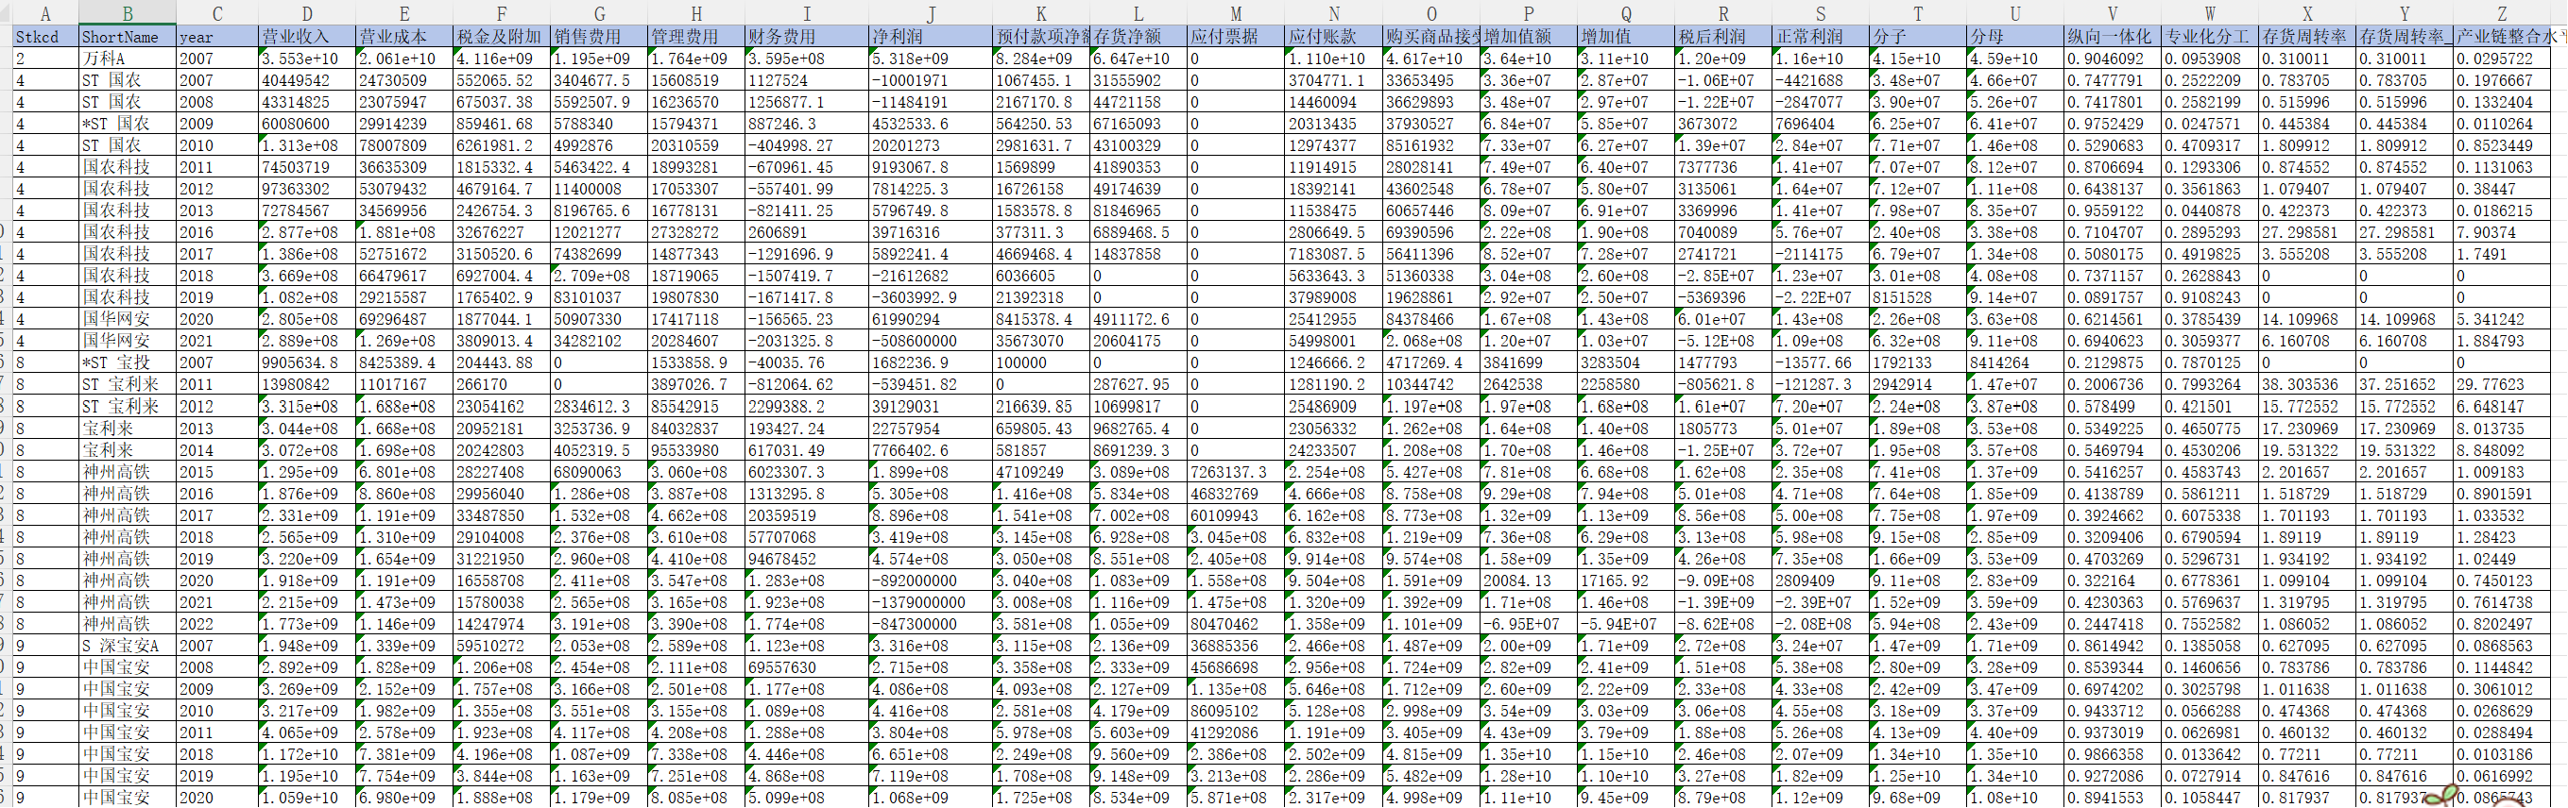Select the '正常利润' header cell
The image size is (2568, 808).
1821,37
